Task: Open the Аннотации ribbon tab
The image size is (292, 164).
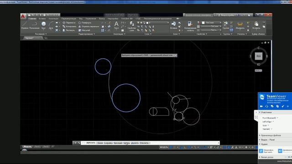Action: [53, 19]
